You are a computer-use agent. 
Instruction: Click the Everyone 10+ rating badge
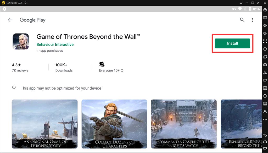tap(102, 64)
